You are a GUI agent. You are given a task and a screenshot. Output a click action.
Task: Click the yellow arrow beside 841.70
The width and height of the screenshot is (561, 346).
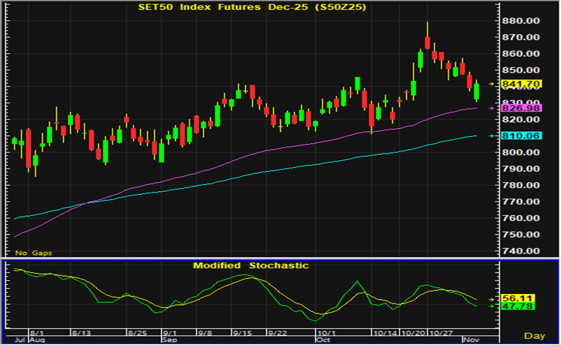point(492,84)
